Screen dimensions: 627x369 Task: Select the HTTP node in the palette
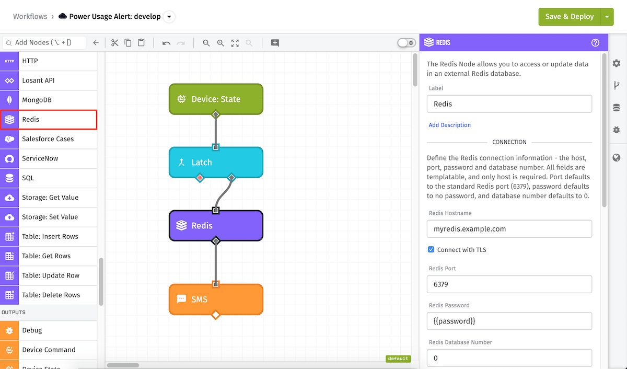(49, 61)
